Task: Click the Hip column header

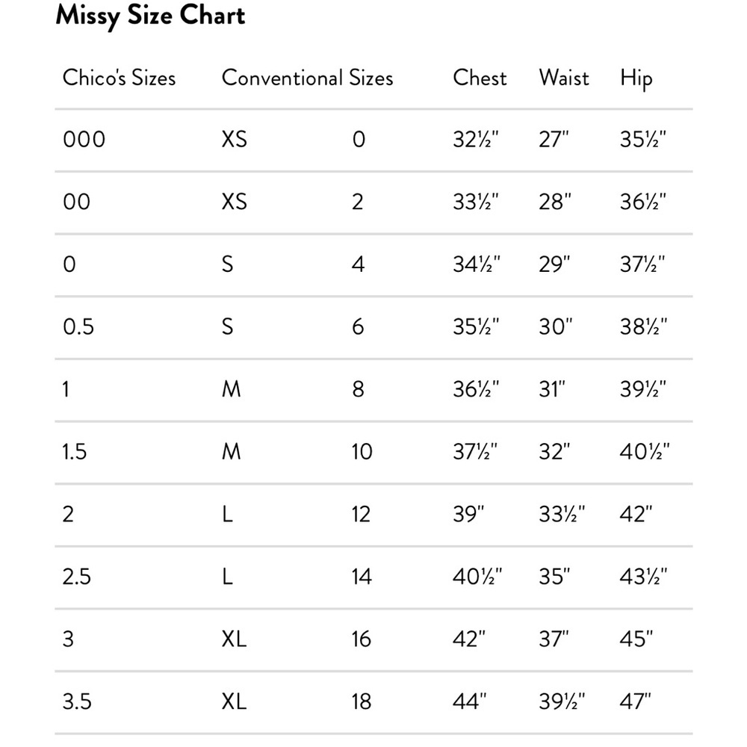Action: (x=636, y=79)
